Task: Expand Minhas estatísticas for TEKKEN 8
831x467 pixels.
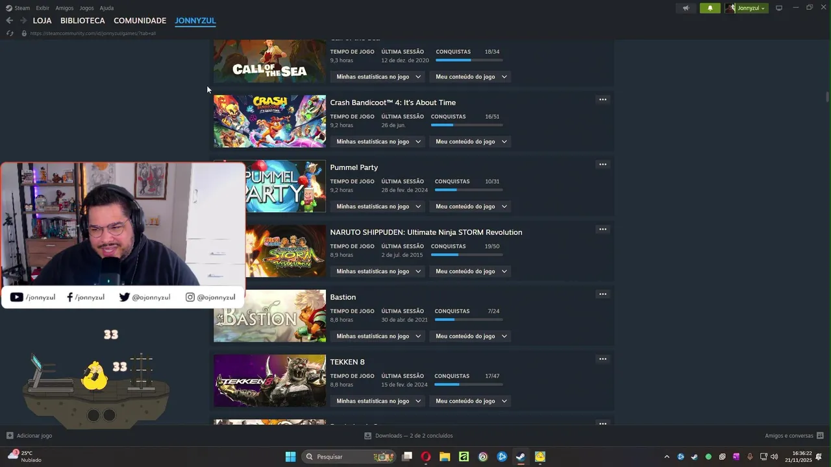Action: 378,401
